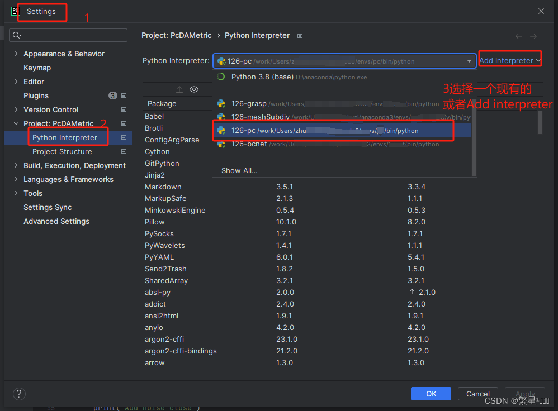This screenshot has width=558, height=411.
Task: Open Keymap settings
Action: pos(37,68)
